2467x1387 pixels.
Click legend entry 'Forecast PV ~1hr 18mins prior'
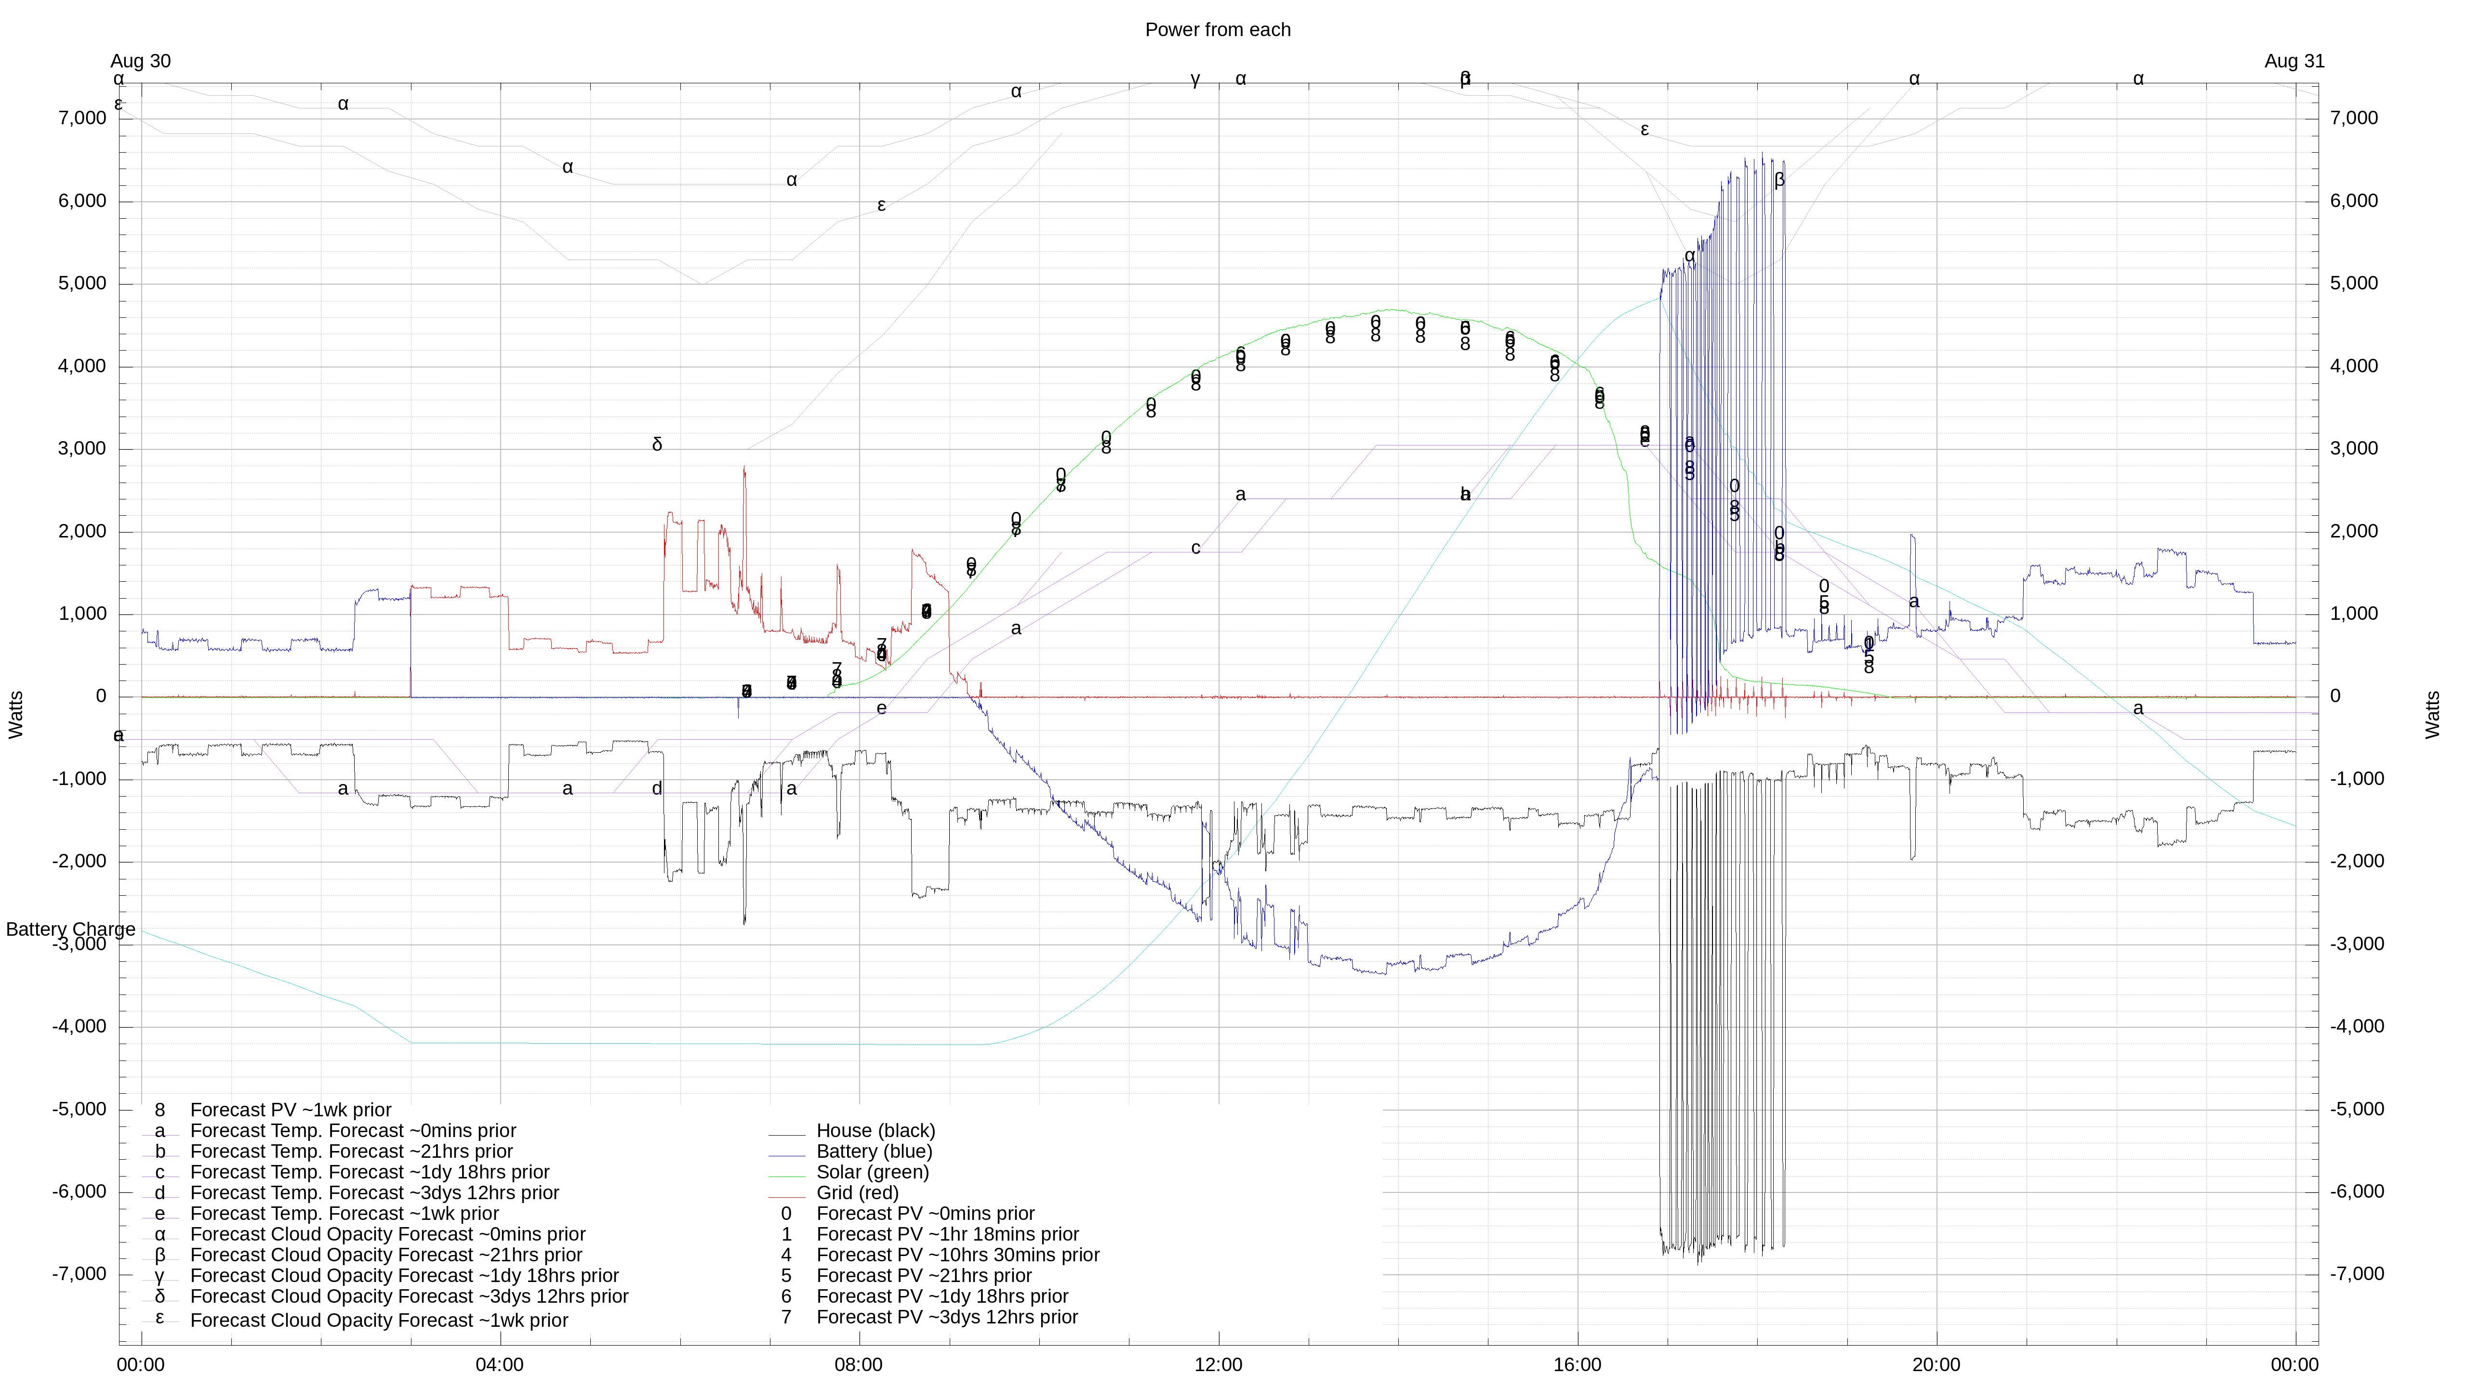pyautogui.click(x=947, y=1235)
